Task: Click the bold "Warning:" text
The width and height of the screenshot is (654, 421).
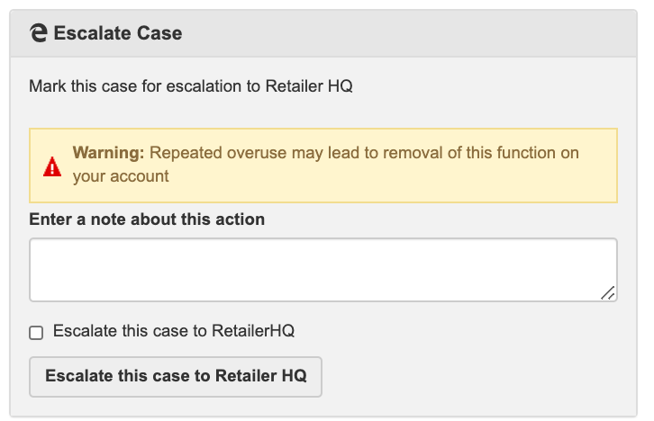Action: point(108,153)
